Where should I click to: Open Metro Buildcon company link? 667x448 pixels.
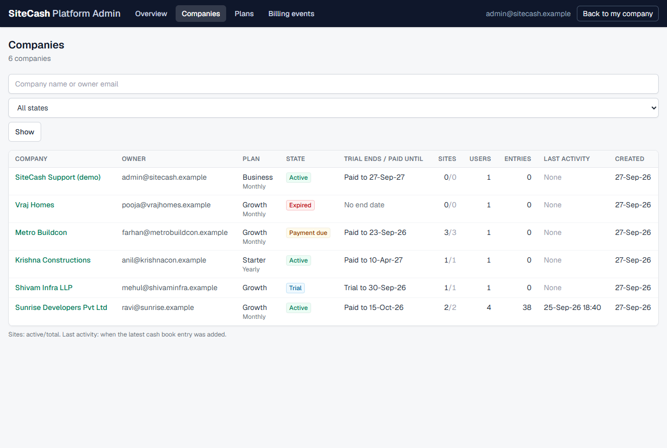[41, 232]
